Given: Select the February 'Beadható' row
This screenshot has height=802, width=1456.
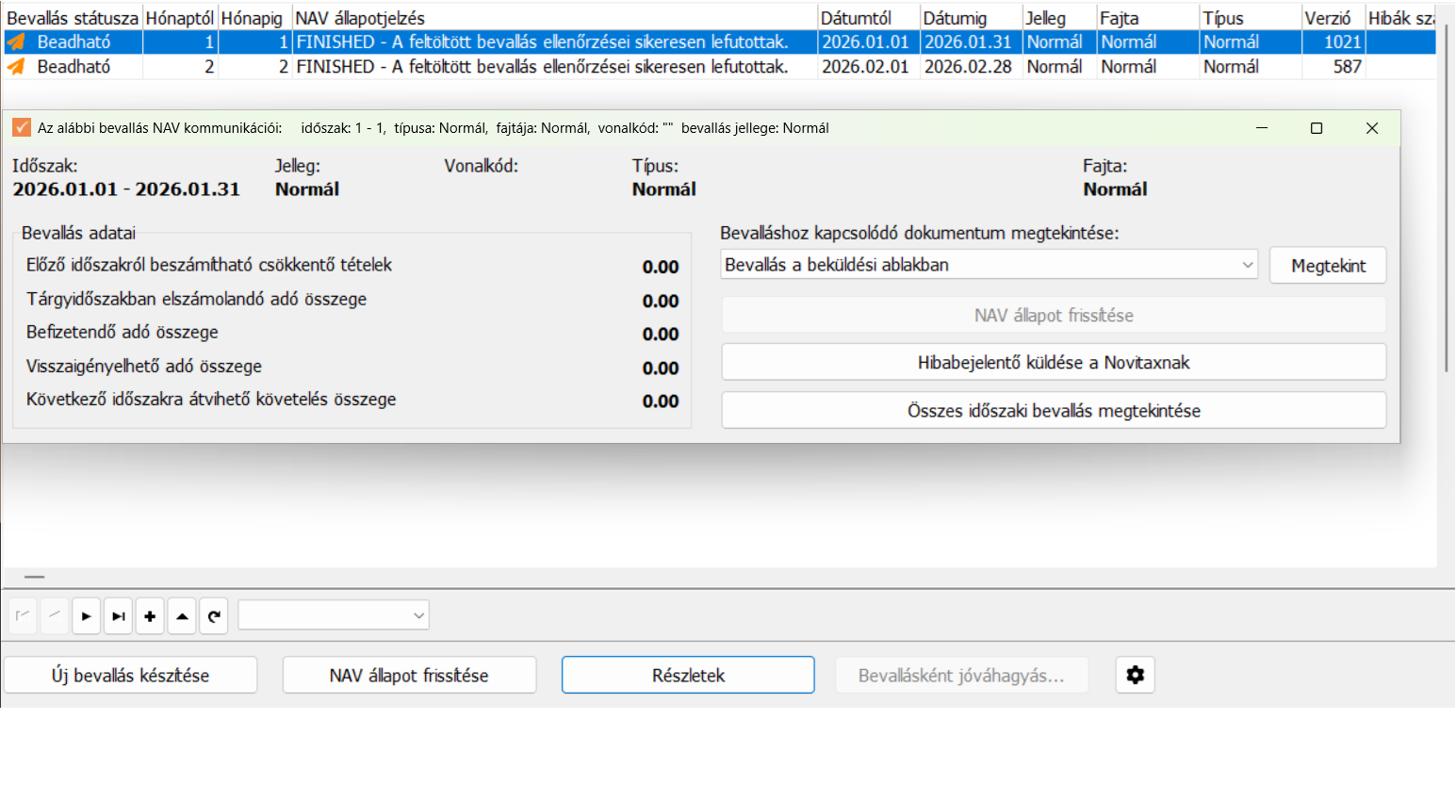Looking at the screenshot, I should (720, 67).
